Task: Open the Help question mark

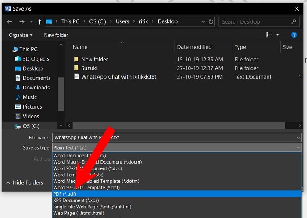Action: pos(294,35)
